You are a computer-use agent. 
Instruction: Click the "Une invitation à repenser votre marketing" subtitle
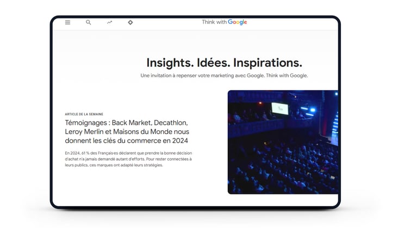224,76
